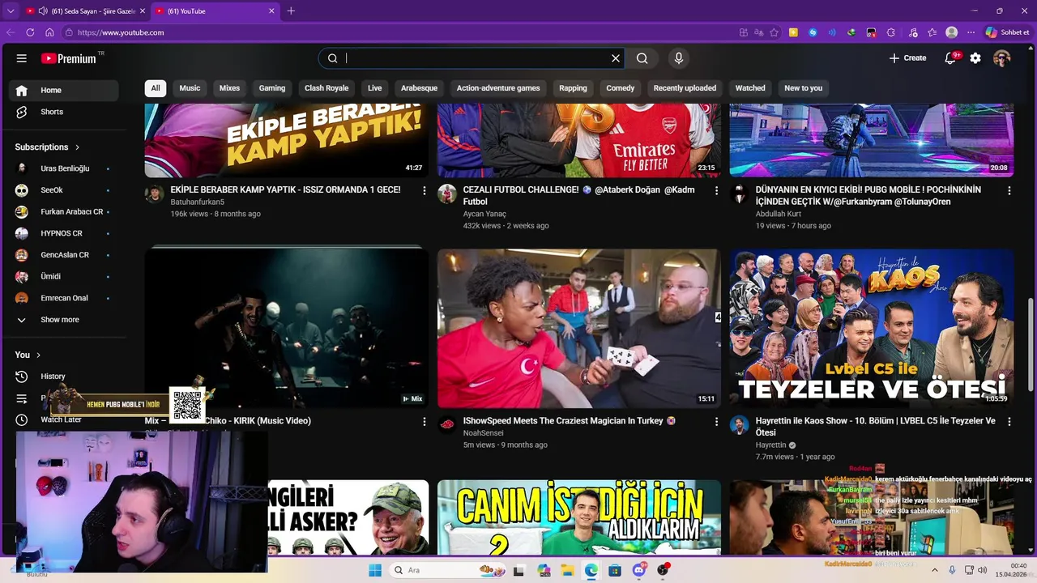This screenshot has height=583, width=1037.
Task: Open options for CEZALI FUTBOL CHALLENGE video
Action: coord(716,190)
